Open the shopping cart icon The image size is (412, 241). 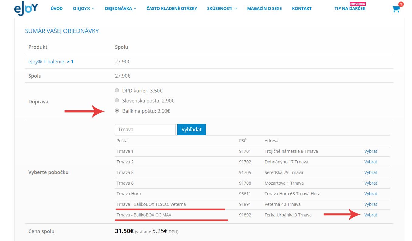pos(396,9)
